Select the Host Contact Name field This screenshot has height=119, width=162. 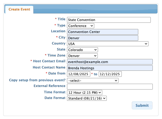click(109, 68)
